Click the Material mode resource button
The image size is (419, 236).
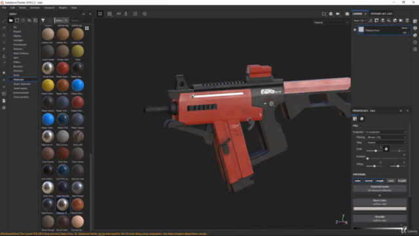(x=380, y=188)
